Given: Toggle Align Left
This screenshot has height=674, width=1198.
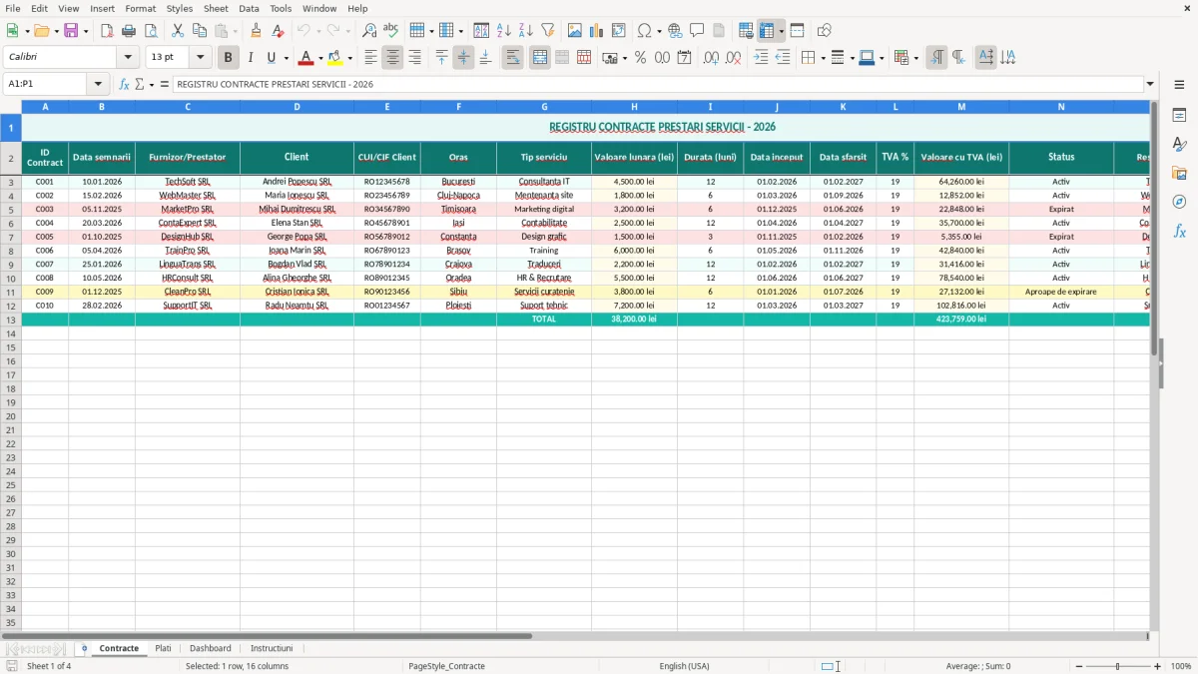Looking at the screenshot, I should click(x=370, y=58).
